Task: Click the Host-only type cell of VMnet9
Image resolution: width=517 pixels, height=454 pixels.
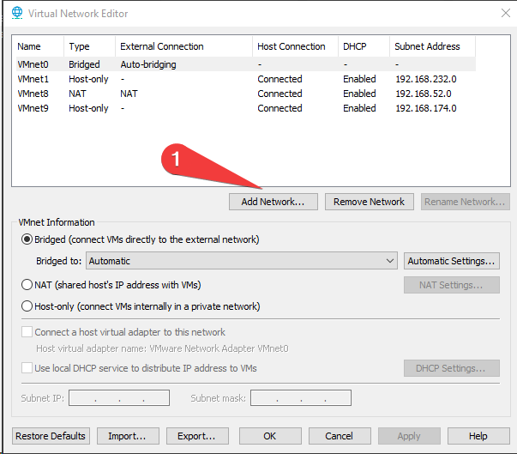Action: (88, 108)
